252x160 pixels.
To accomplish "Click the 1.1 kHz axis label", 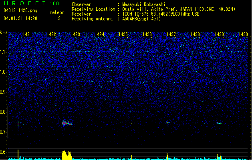I will (3, 52).
